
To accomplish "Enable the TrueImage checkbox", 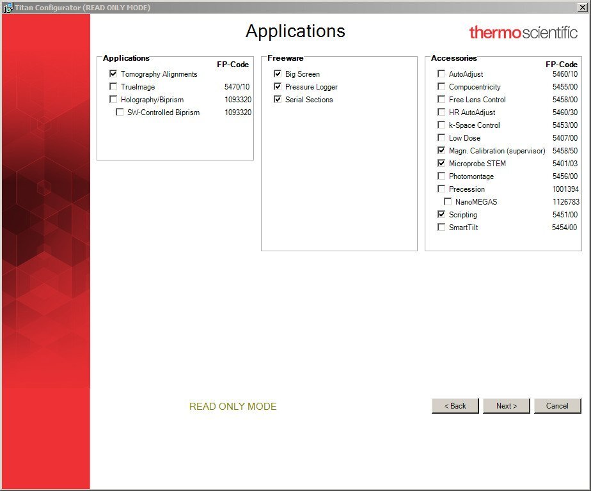I will point(113,87).
